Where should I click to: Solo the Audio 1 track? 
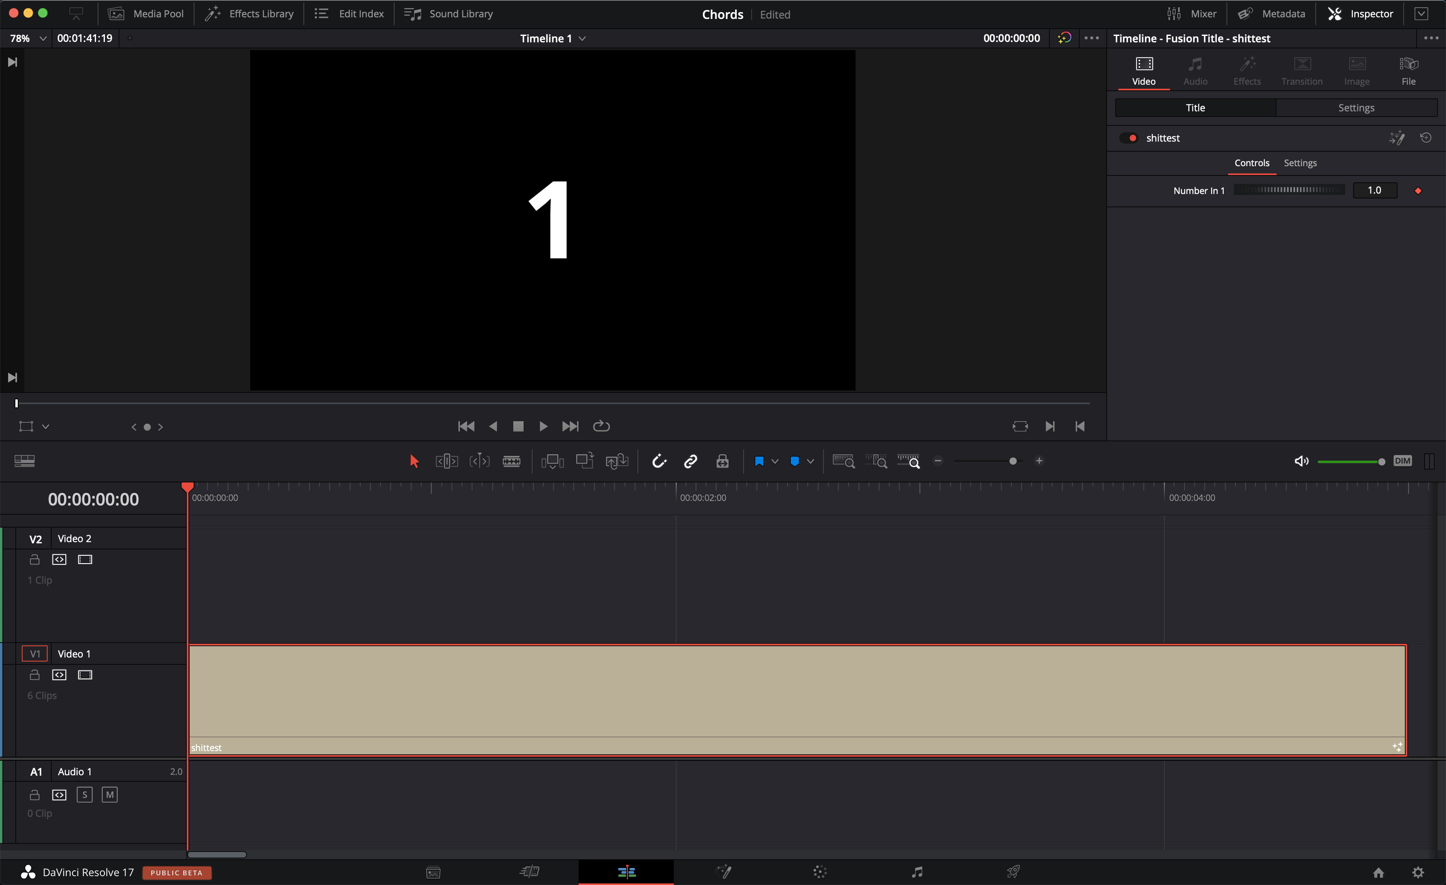coord(84,795)
